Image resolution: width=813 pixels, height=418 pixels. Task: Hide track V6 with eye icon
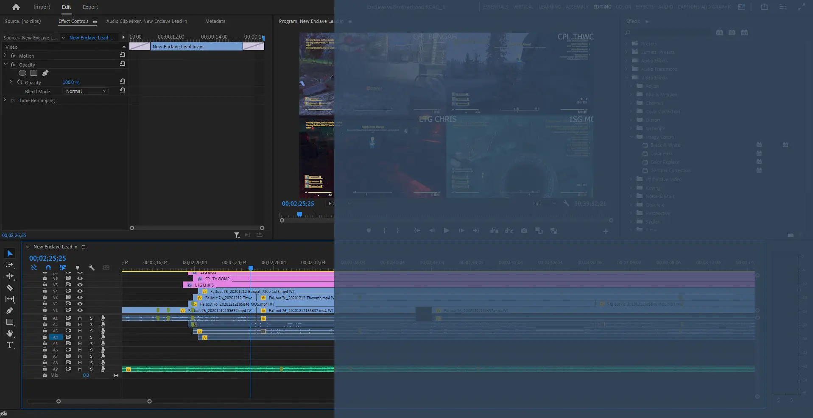tap(80, 279)
